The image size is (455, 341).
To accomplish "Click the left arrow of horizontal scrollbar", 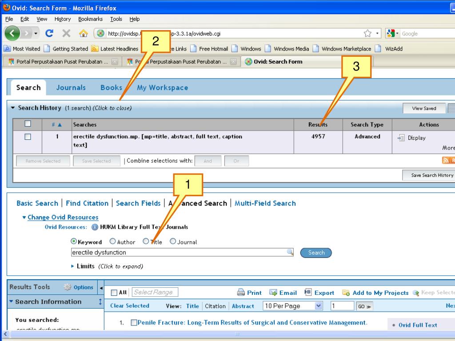I will (5, 334).
